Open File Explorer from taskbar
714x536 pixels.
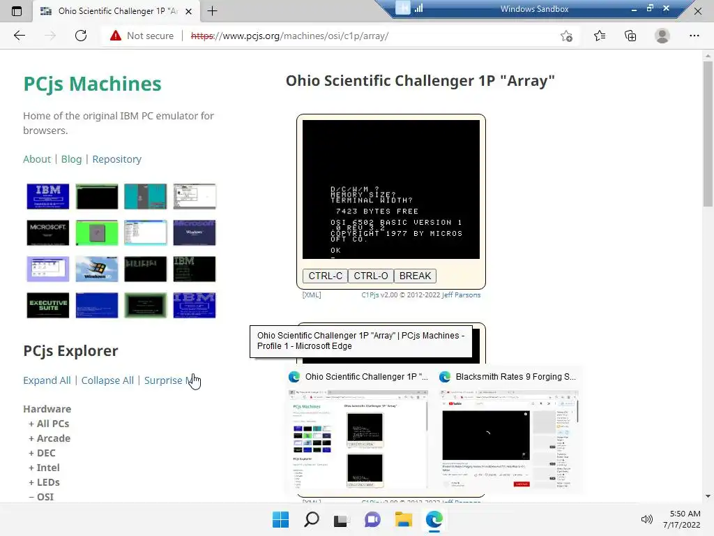(x=404, y=519)
